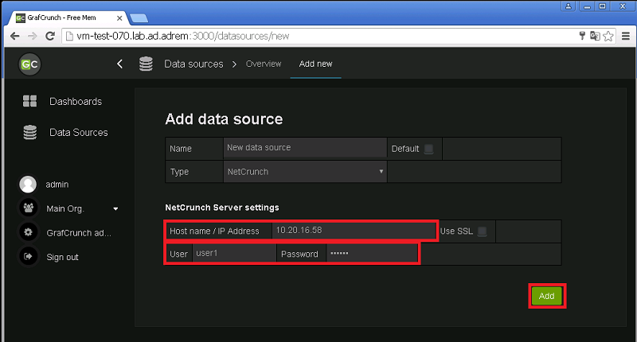This screenshot has height=342, width=637.
Task: Switch to the Overview tab
Action: click(264, 64)
